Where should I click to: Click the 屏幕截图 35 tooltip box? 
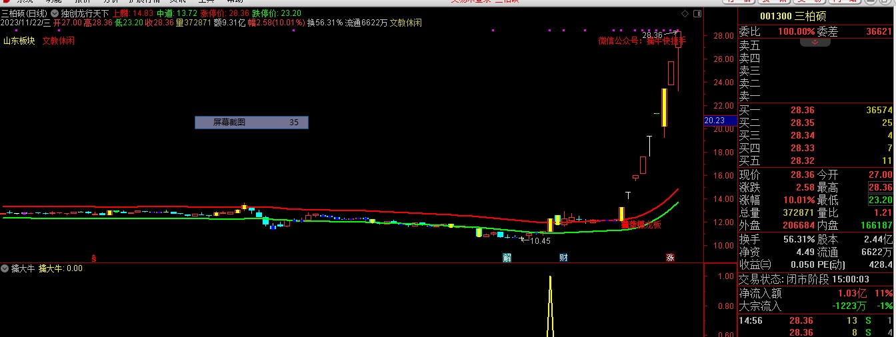251,123
